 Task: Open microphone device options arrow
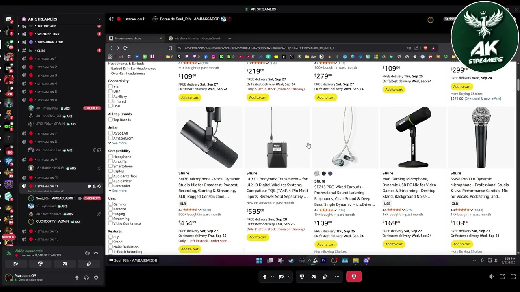272,277
